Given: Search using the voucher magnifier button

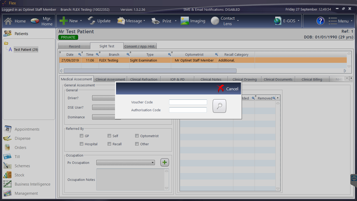Looking at the screenshot, I should pyautogui.click(x=219, y=106).
